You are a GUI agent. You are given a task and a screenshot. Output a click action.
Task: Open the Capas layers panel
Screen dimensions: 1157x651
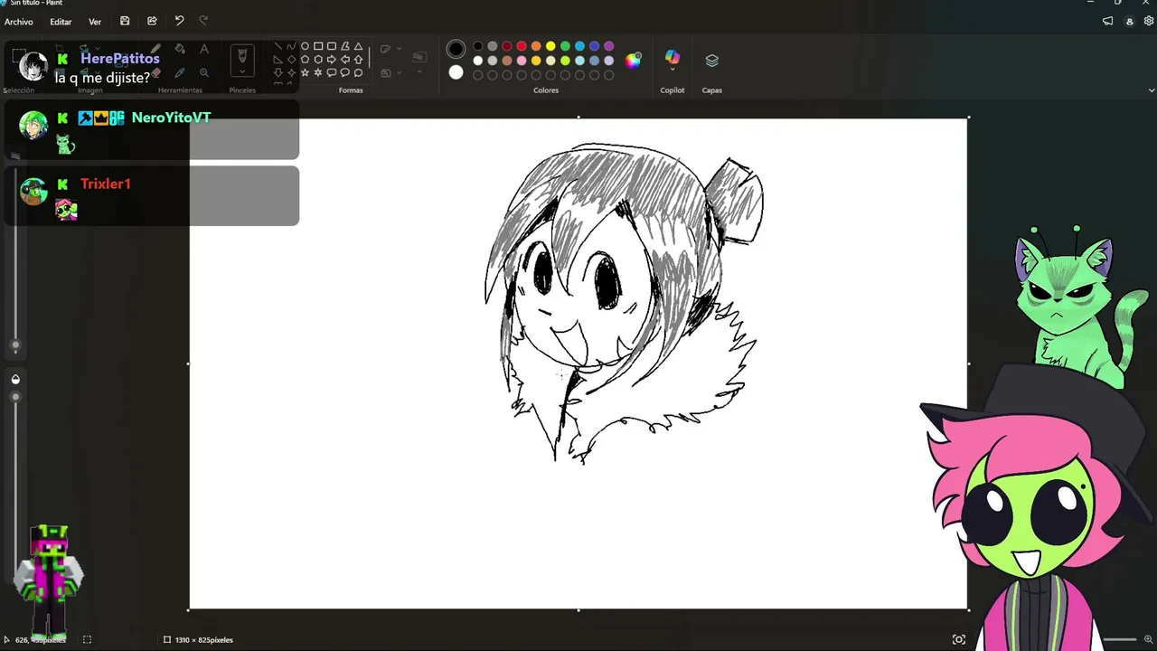[712, 61]
